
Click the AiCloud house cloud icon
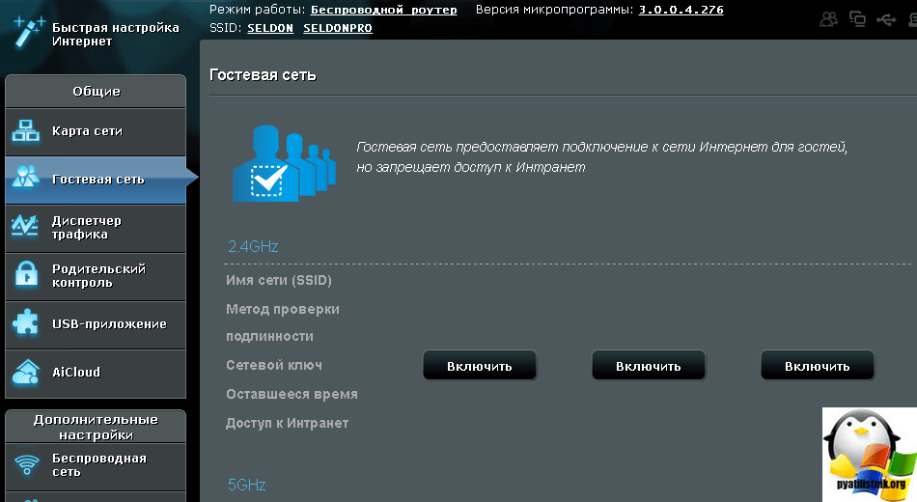click(26, 371)
